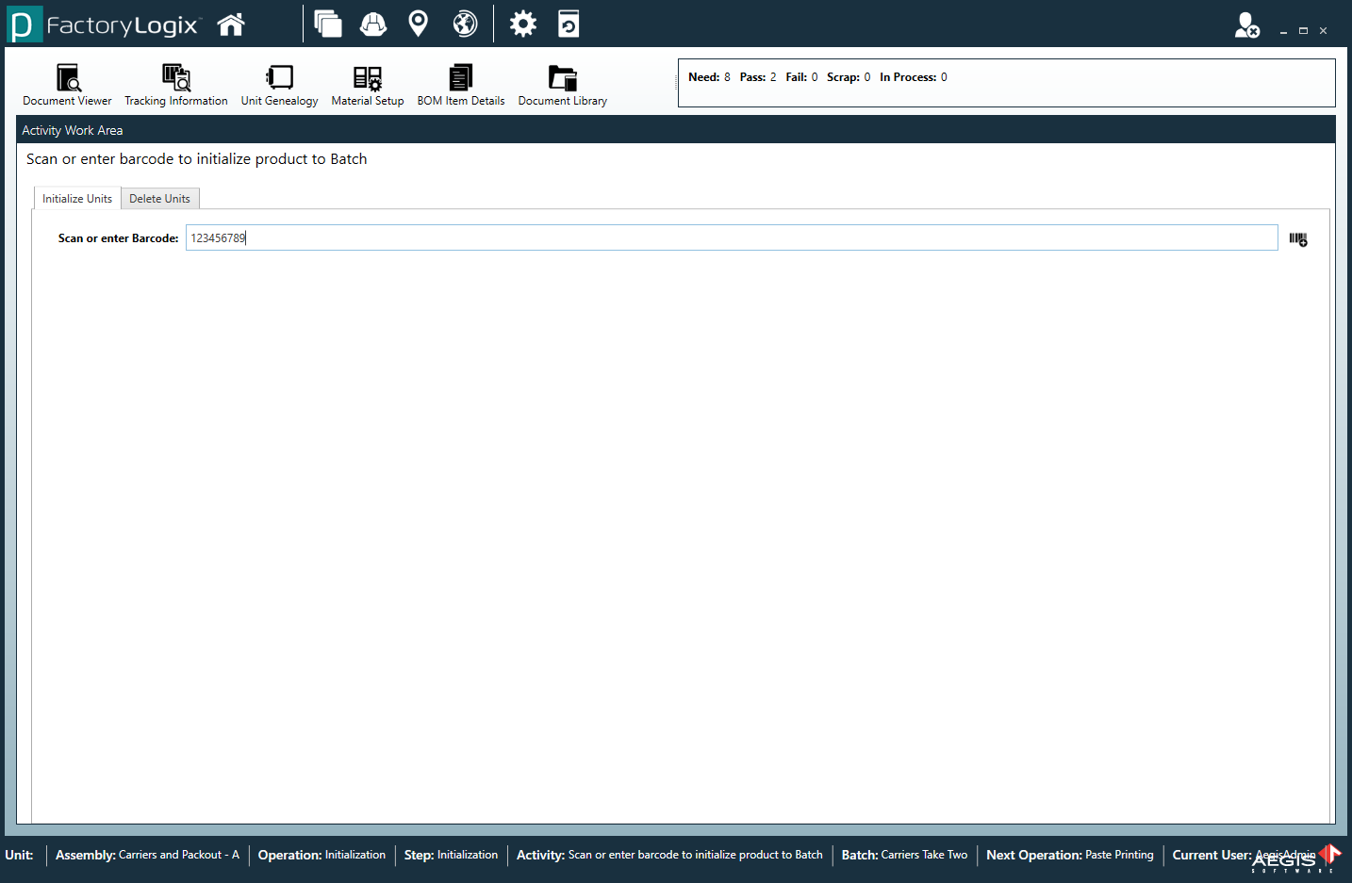The width and height of the screenshot is (1352, 883).
Task: Open Unit Genealogy
Action: 279,85
